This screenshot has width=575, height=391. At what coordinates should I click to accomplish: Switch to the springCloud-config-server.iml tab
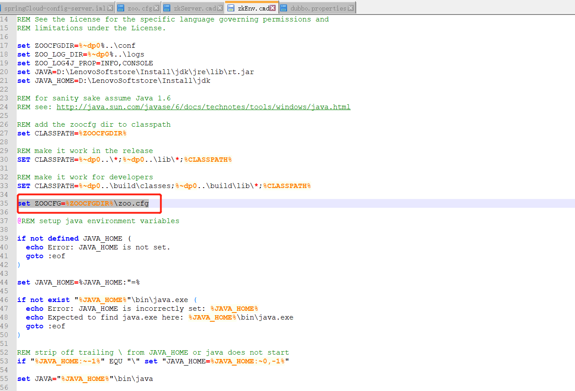(57, 8)
